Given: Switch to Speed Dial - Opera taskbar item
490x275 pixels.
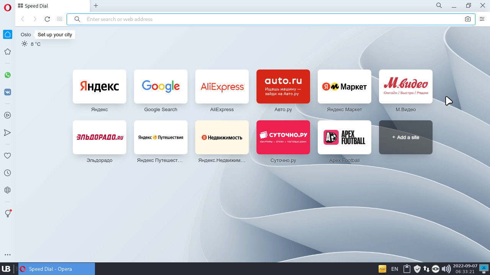Looking at the screenshot, I should pos(57,269).
